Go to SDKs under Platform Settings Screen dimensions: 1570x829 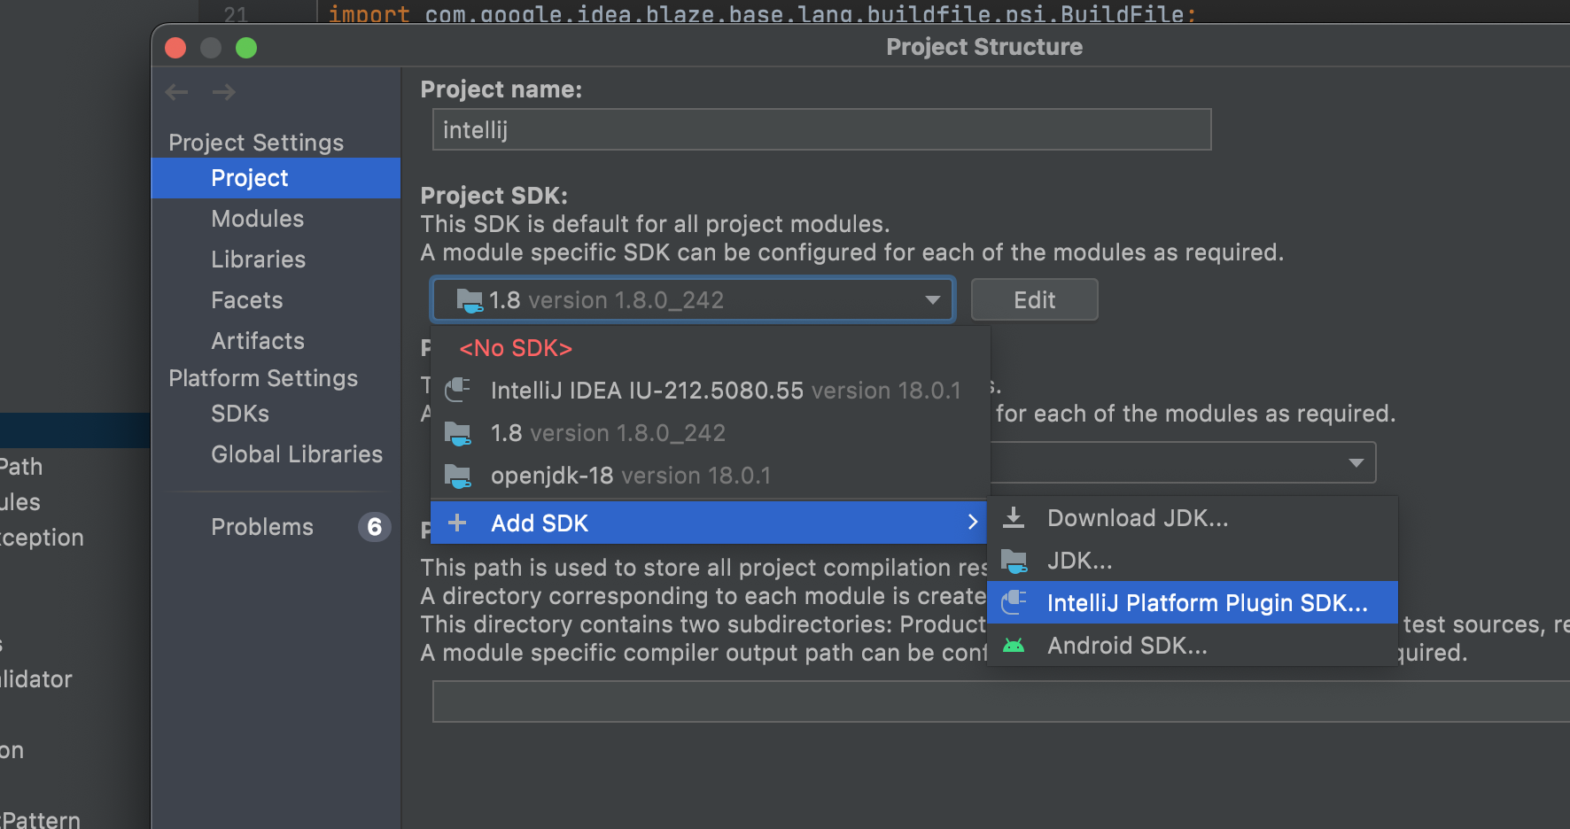pos(240,414)
